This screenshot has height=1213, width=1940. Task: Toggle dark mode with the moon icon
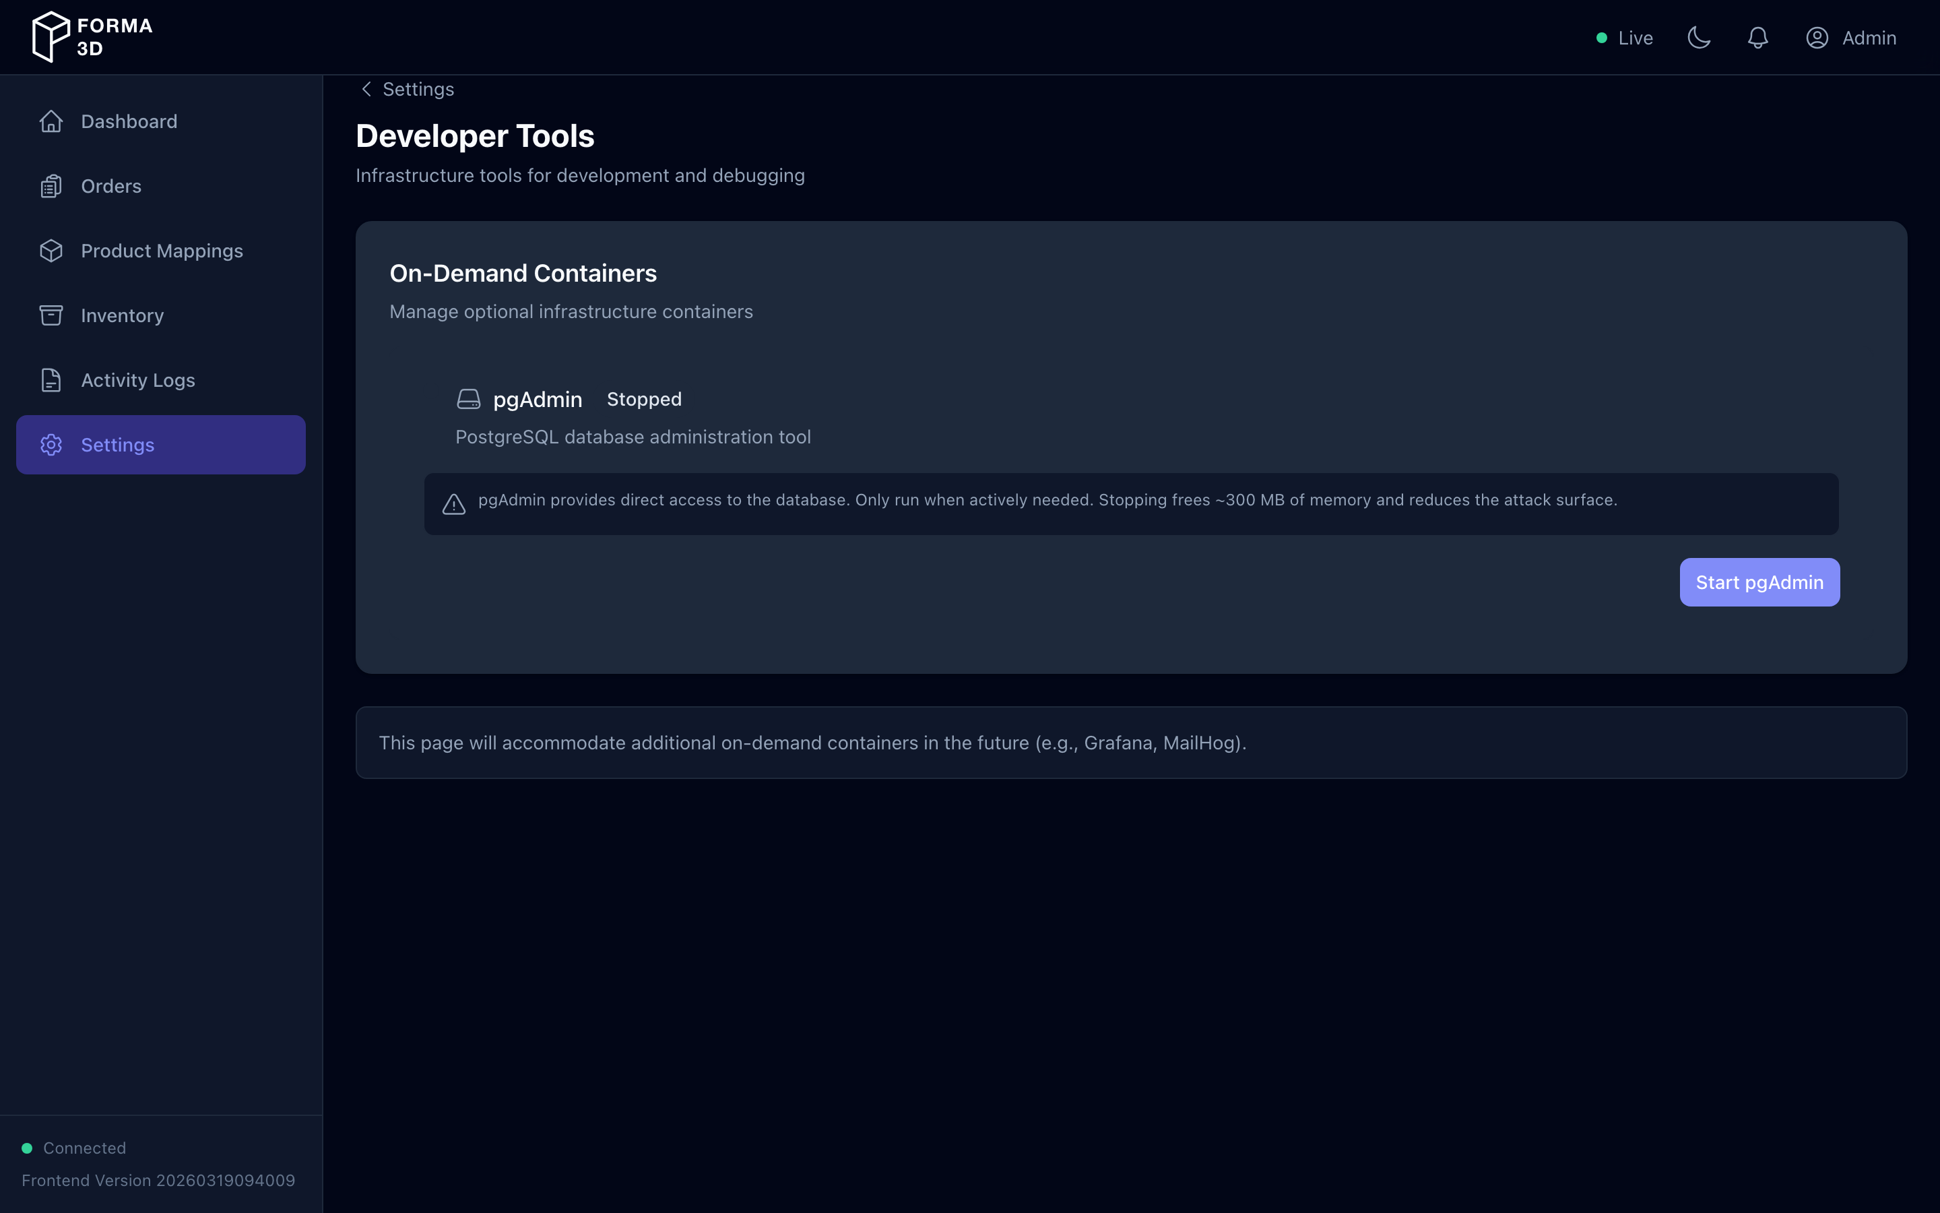point(1700,37)
